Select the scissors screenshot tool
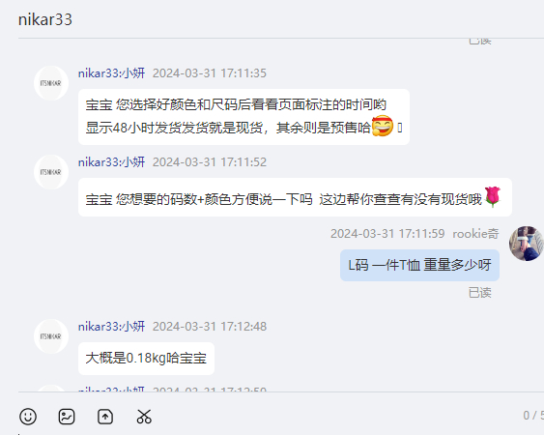 pyautogui.click(x=144, y=417)
